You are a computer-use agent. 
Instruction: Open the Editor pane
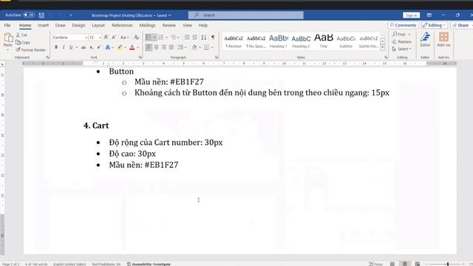pos(425,39)
